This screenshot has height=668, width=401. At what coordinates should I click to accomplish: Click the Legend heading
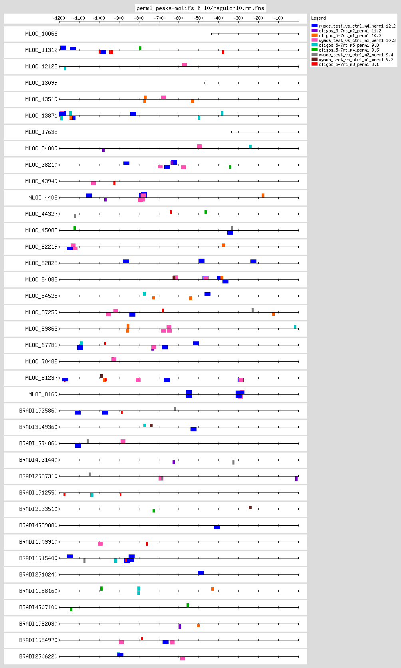318,18
